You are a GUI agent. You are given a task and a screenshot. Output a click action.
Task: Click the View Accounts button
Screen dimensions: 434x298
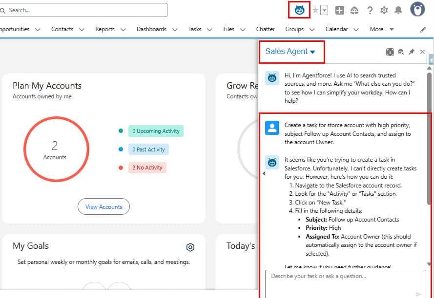click(103, 206)
